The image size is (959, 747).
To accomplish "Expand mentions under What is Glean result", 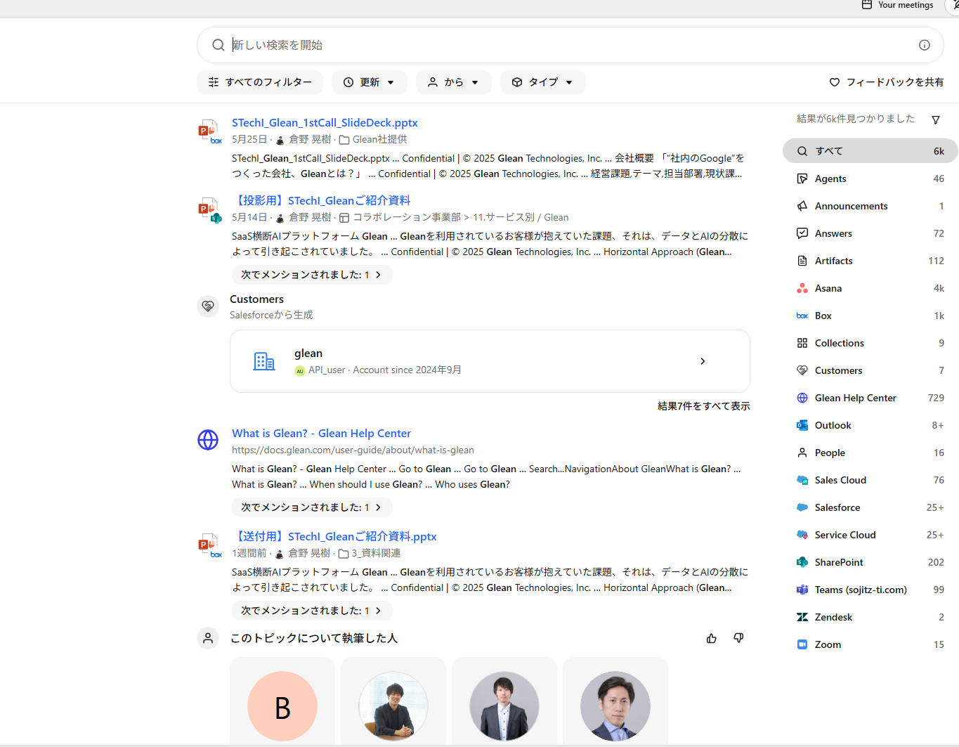I will click(x=312, y=507).
